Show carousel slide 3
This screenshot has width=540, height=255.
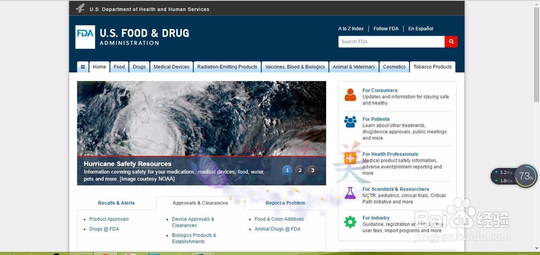[x=313, y=170]
